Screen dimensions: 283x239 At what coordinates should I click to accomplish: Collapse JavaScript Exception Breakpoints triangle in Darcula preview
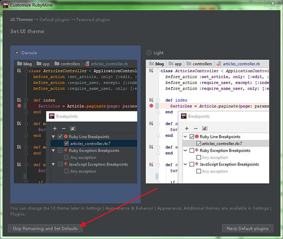(53, 164)
